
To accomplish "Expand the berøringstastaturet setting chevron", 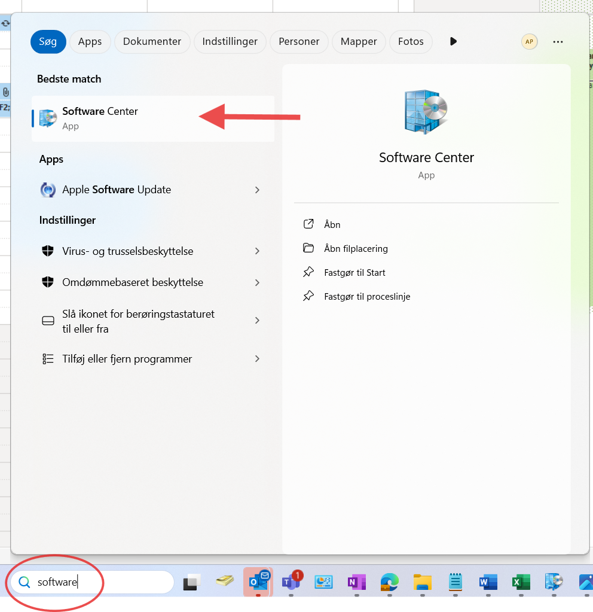I will coord(257,321).
